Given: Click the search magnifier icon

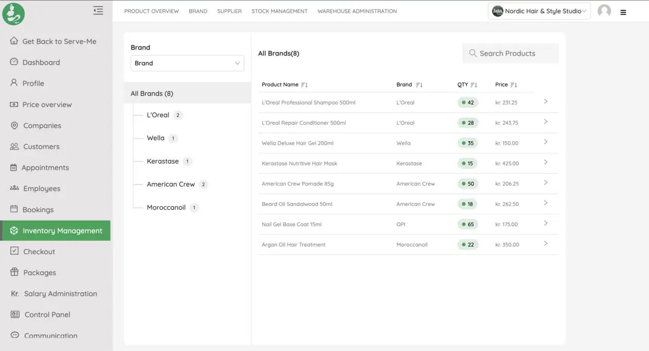Looking at the screenshot, I should point(473,53).
